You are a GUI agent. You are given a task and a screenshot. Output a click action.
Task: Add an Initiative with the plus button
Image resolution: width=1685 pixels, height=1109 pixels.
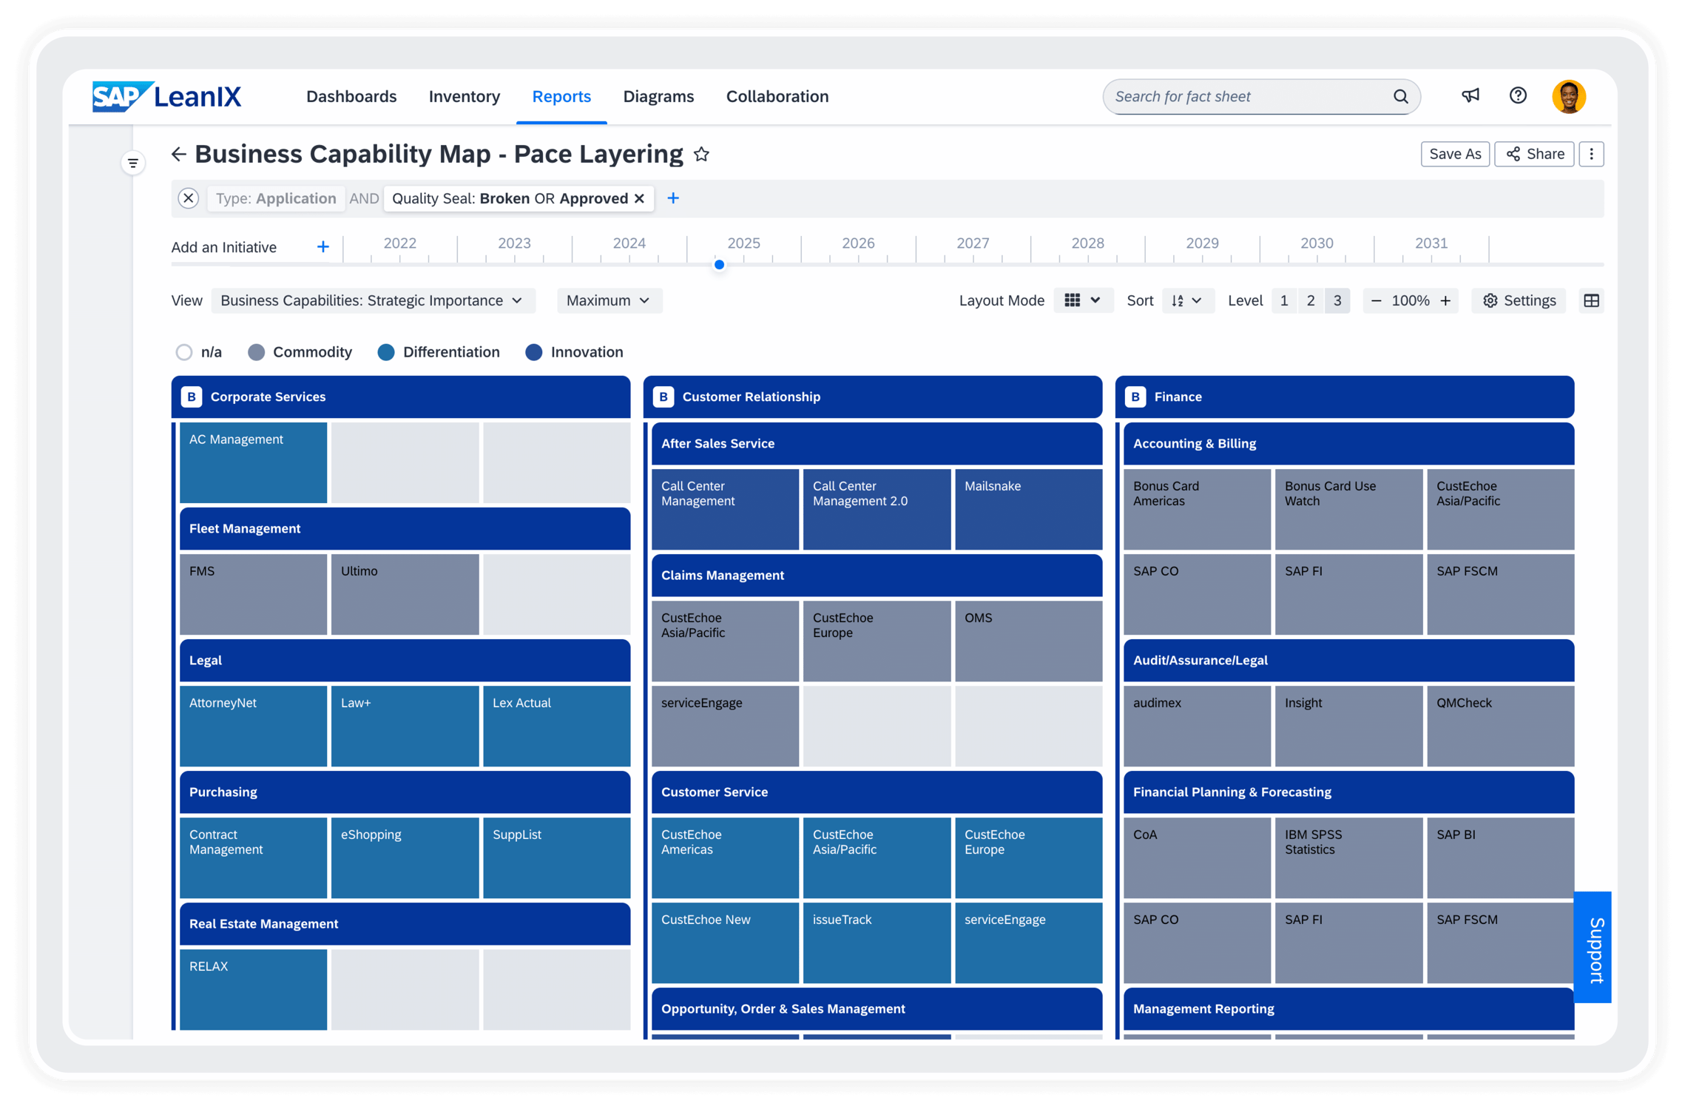point(323,246)
